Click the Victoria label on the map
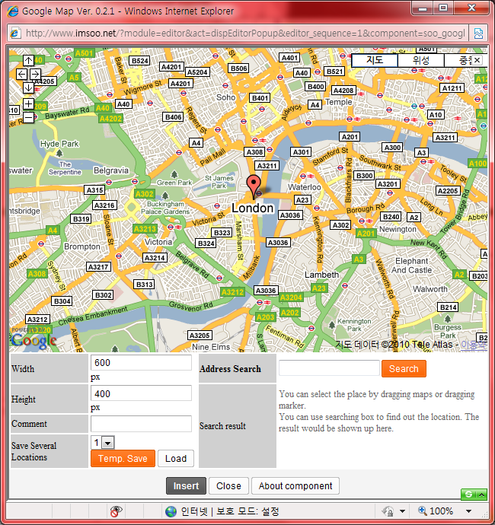Screen dimensions: 495x525 [x=158, y=242]
